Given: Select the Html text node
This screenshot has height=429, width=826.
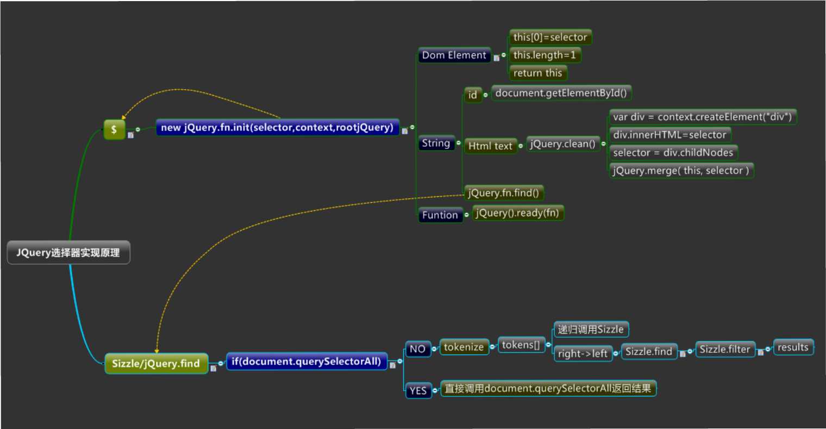Looking at the screenshot, I should point(491,146).
